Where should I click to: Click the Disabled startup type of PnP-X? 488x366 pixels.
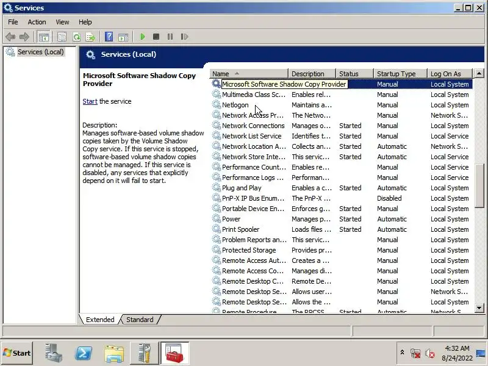[389, 198]
